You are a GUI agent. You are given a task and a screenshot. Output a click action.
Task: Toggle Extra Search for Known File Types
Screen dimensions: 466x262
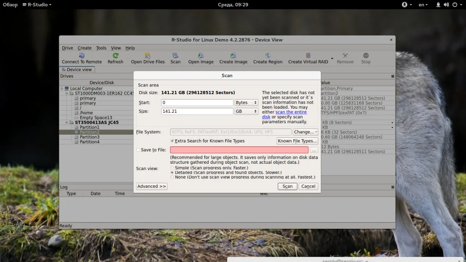(x=172, y=141)
